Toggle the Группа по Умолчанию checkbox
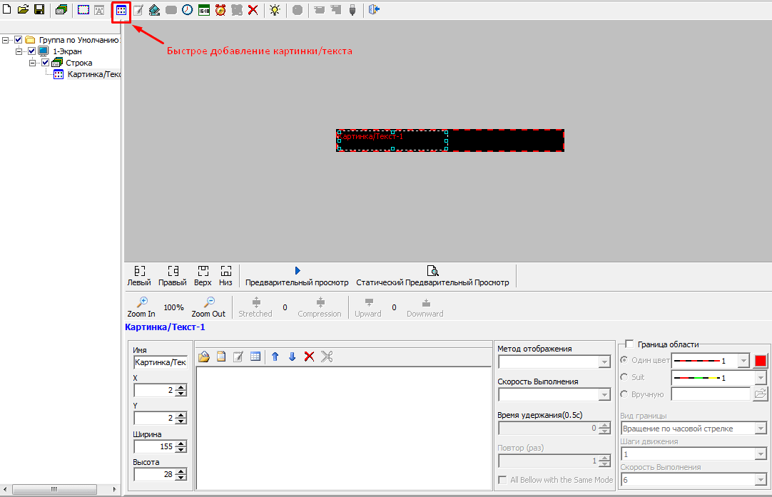The height and width of the screenshot is (497, 772). click(19, 40)
